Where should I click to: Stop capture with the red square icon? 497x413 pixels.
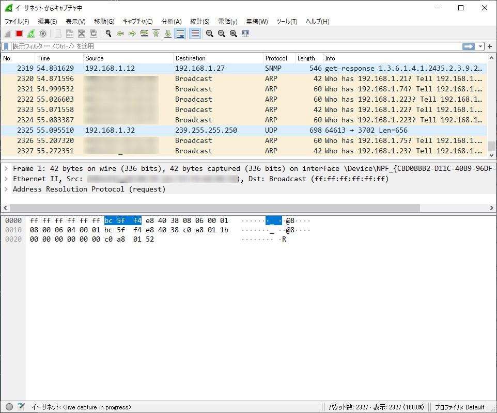click(19, 34)
